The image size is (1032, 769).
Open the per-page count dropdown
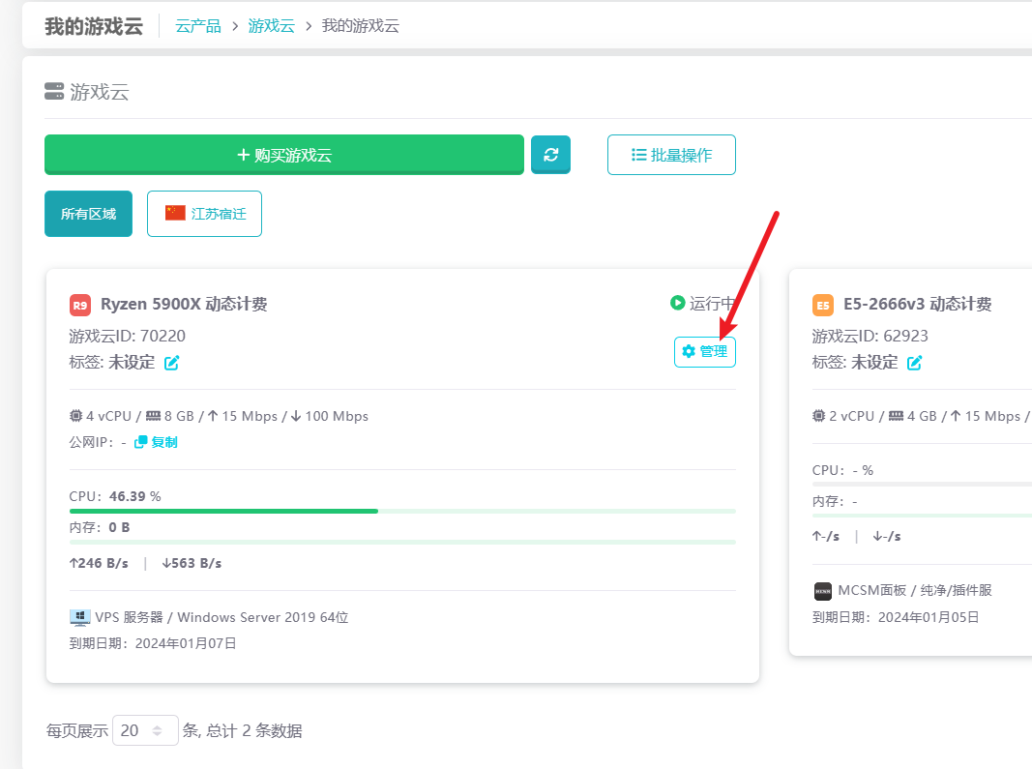[145, 730]
